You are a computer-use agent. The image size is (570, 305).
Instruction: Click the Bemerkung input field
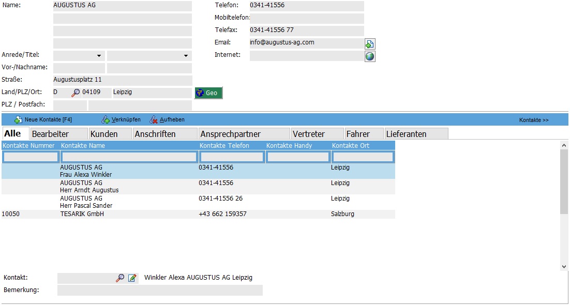[x=160, y=290]
